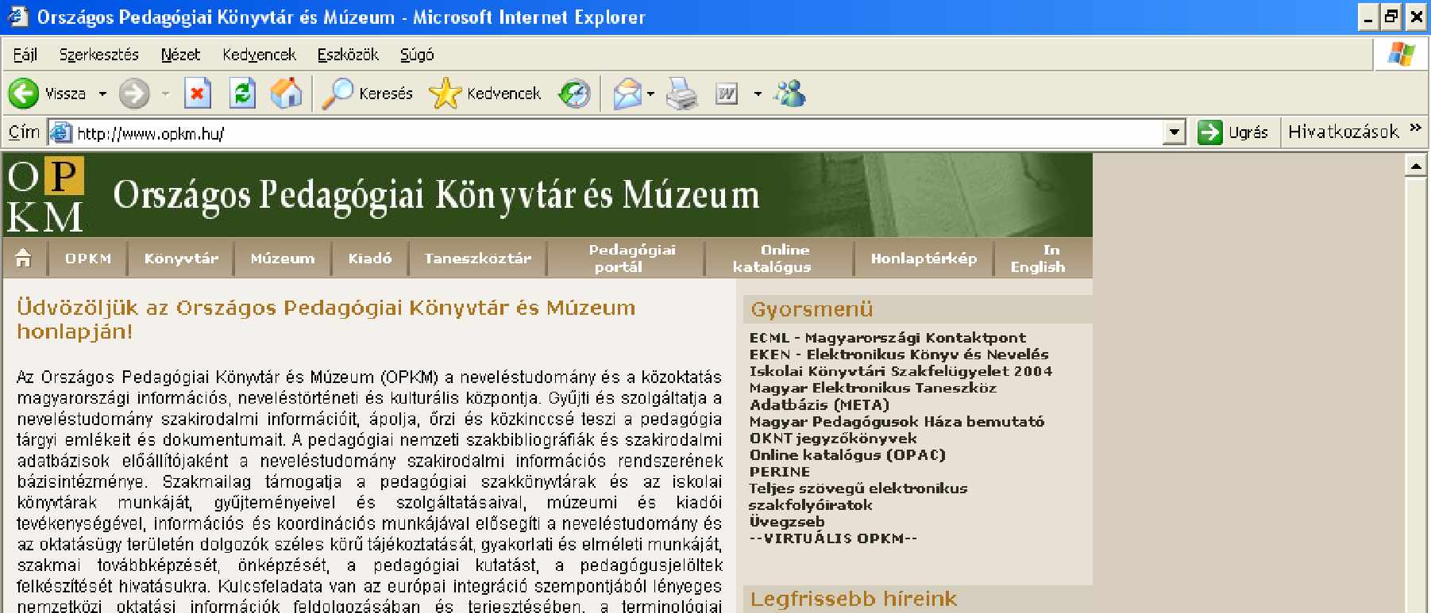Click the OPKM logo in banner

45,195
